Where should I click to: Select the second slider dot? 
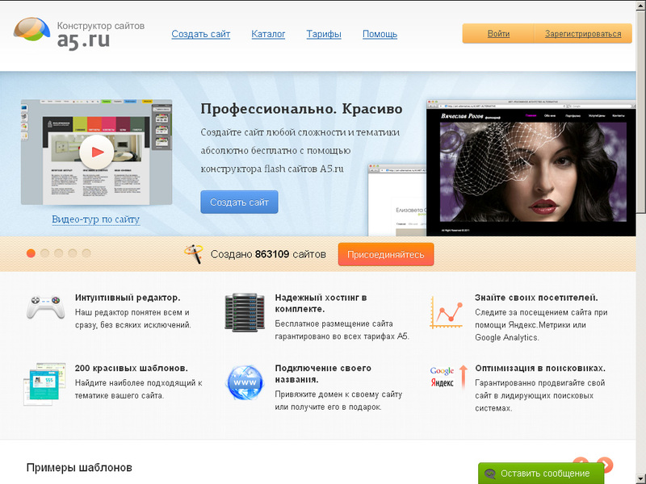tap(45, 253)
